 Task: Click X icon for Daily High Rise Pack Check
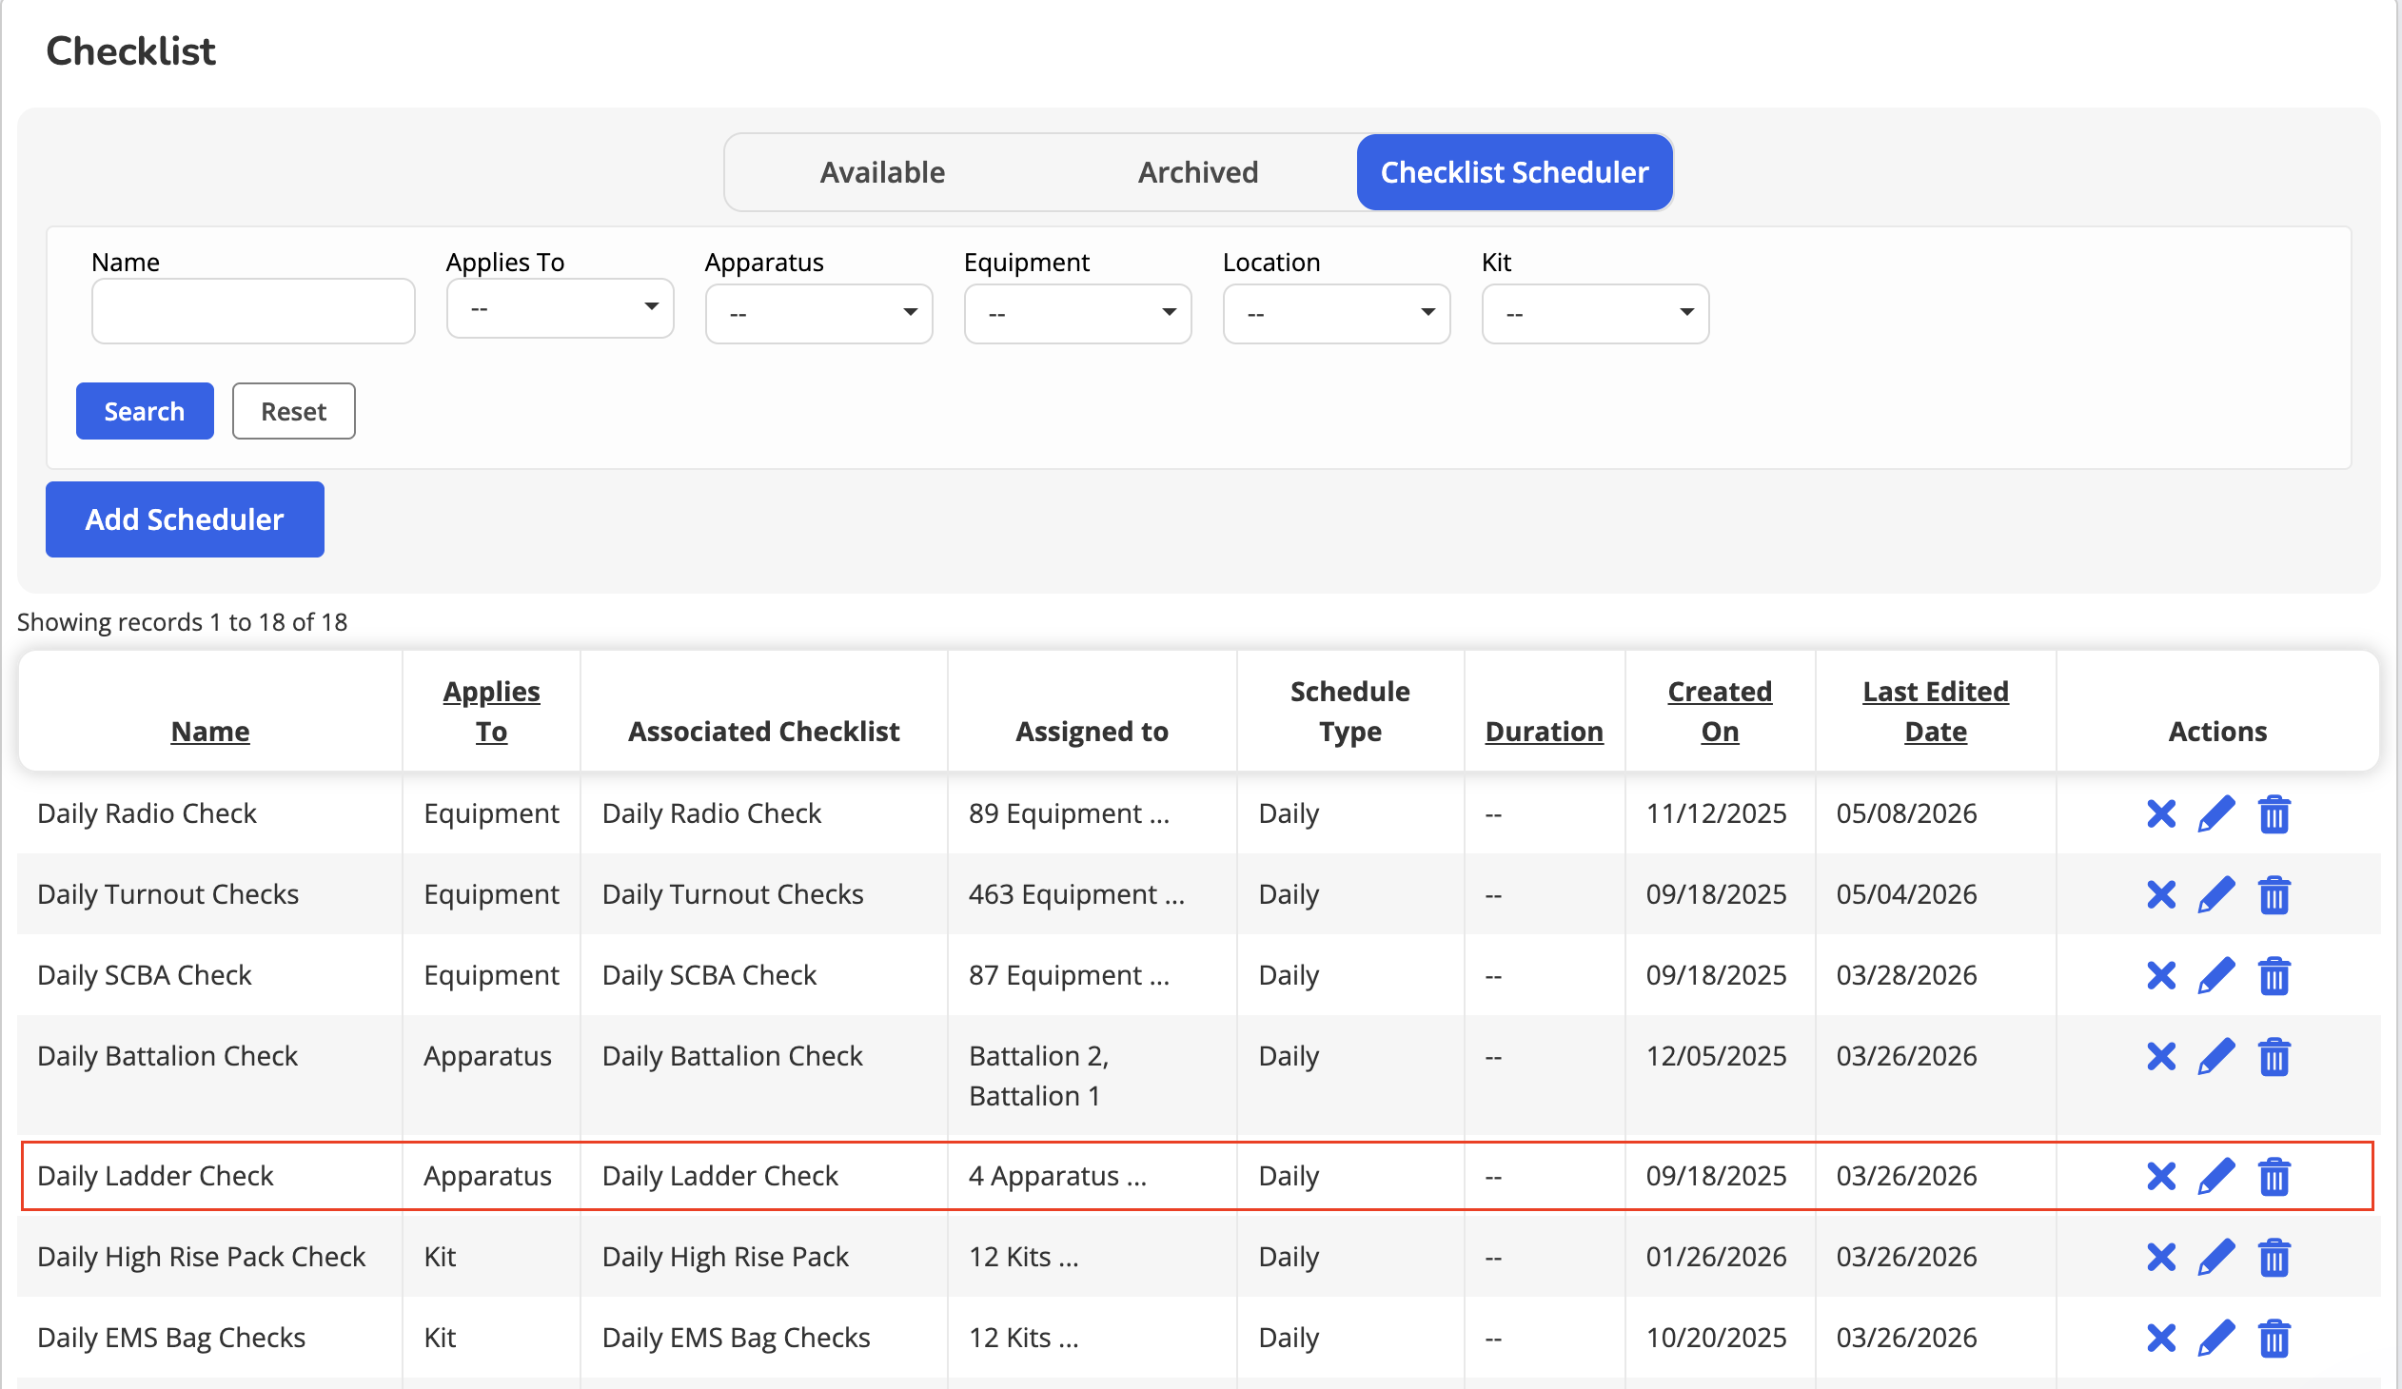click(x=2161, y=1258)
